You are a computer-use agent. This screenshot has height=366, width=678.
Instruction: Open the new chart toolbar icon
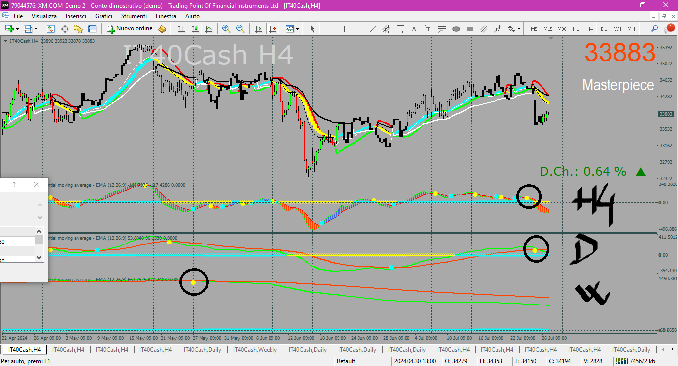(x=9, y=29)
